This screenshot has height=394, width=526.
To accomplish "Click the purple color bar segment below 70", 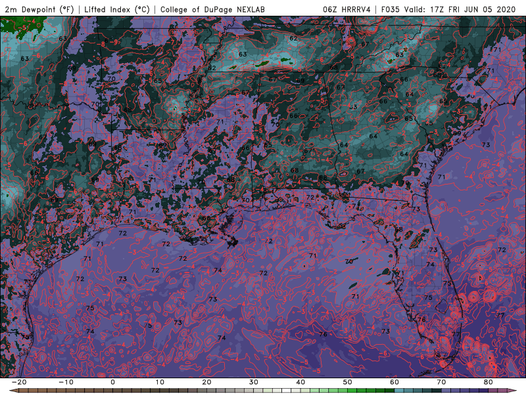I will pyautogui.click(x=446, y=391).
